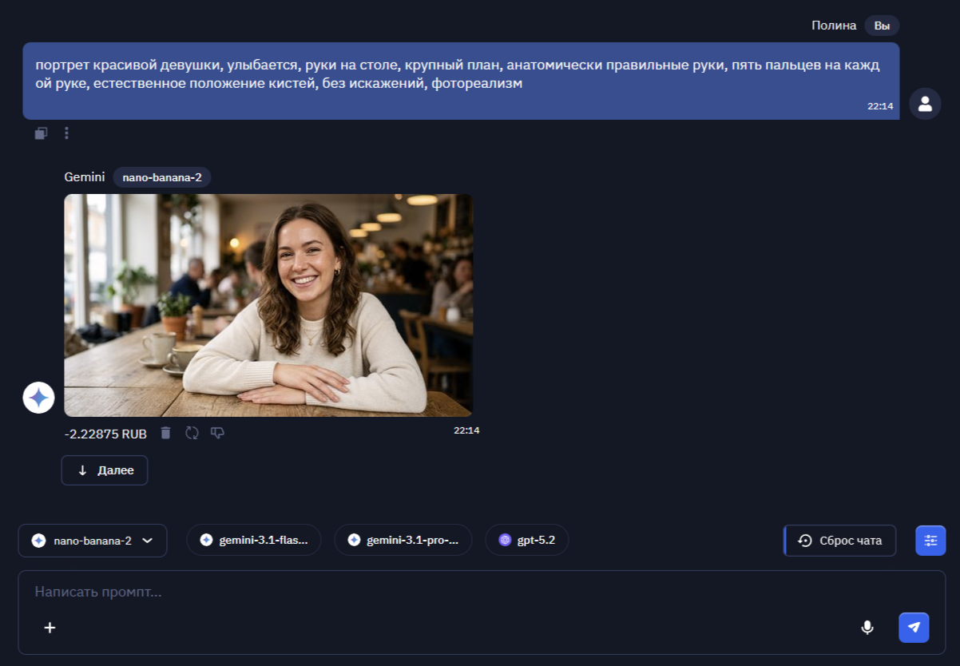Select the gpt-5.2 model chip
The width and height of the screenshot is (960, 666).
click(526, 541)
